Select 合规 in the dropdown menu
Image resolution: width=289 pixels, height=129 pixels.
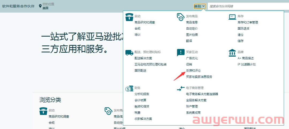138,29
